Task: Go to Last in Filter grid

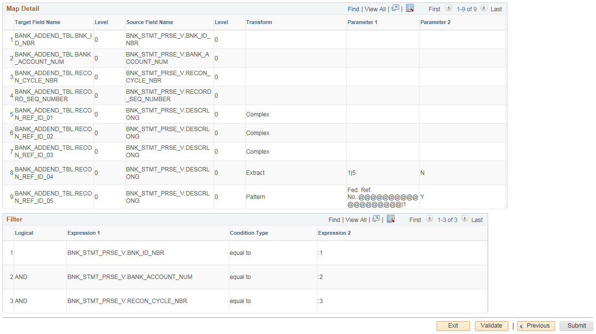Action: point(477,220)
